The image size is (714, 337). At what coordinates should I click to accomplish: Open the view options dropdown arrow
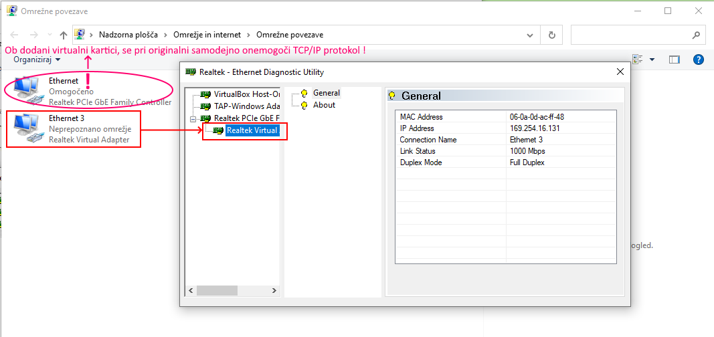tap(652, 60)
